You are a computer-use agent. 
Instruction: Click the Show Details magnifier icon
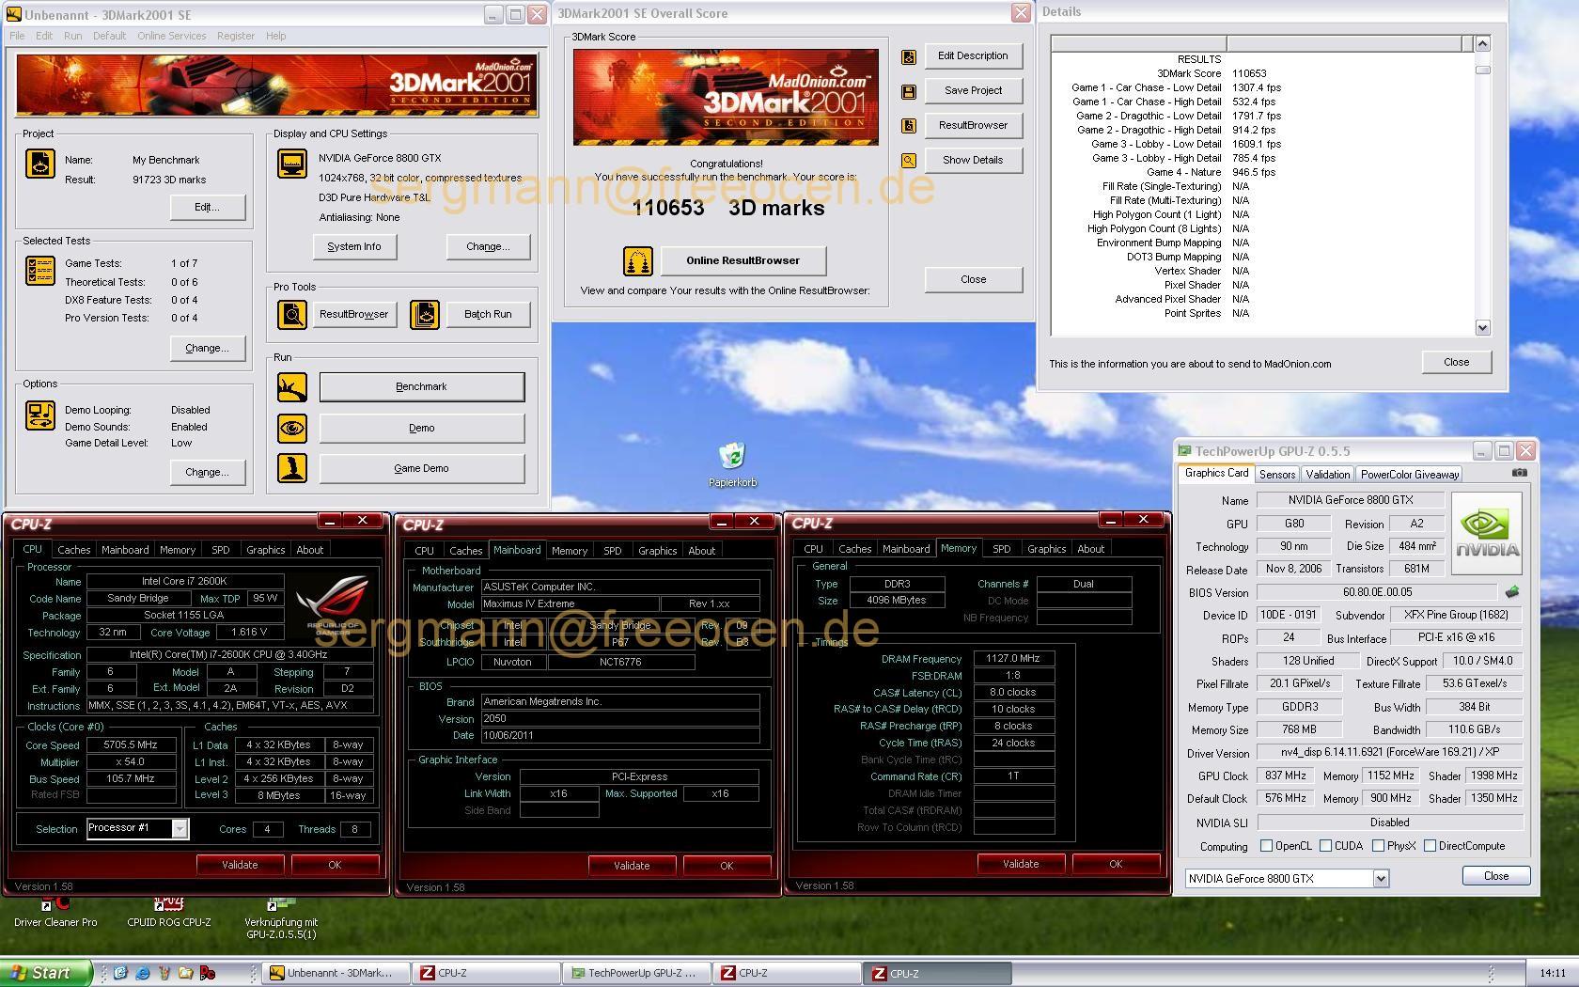(909, 161)
